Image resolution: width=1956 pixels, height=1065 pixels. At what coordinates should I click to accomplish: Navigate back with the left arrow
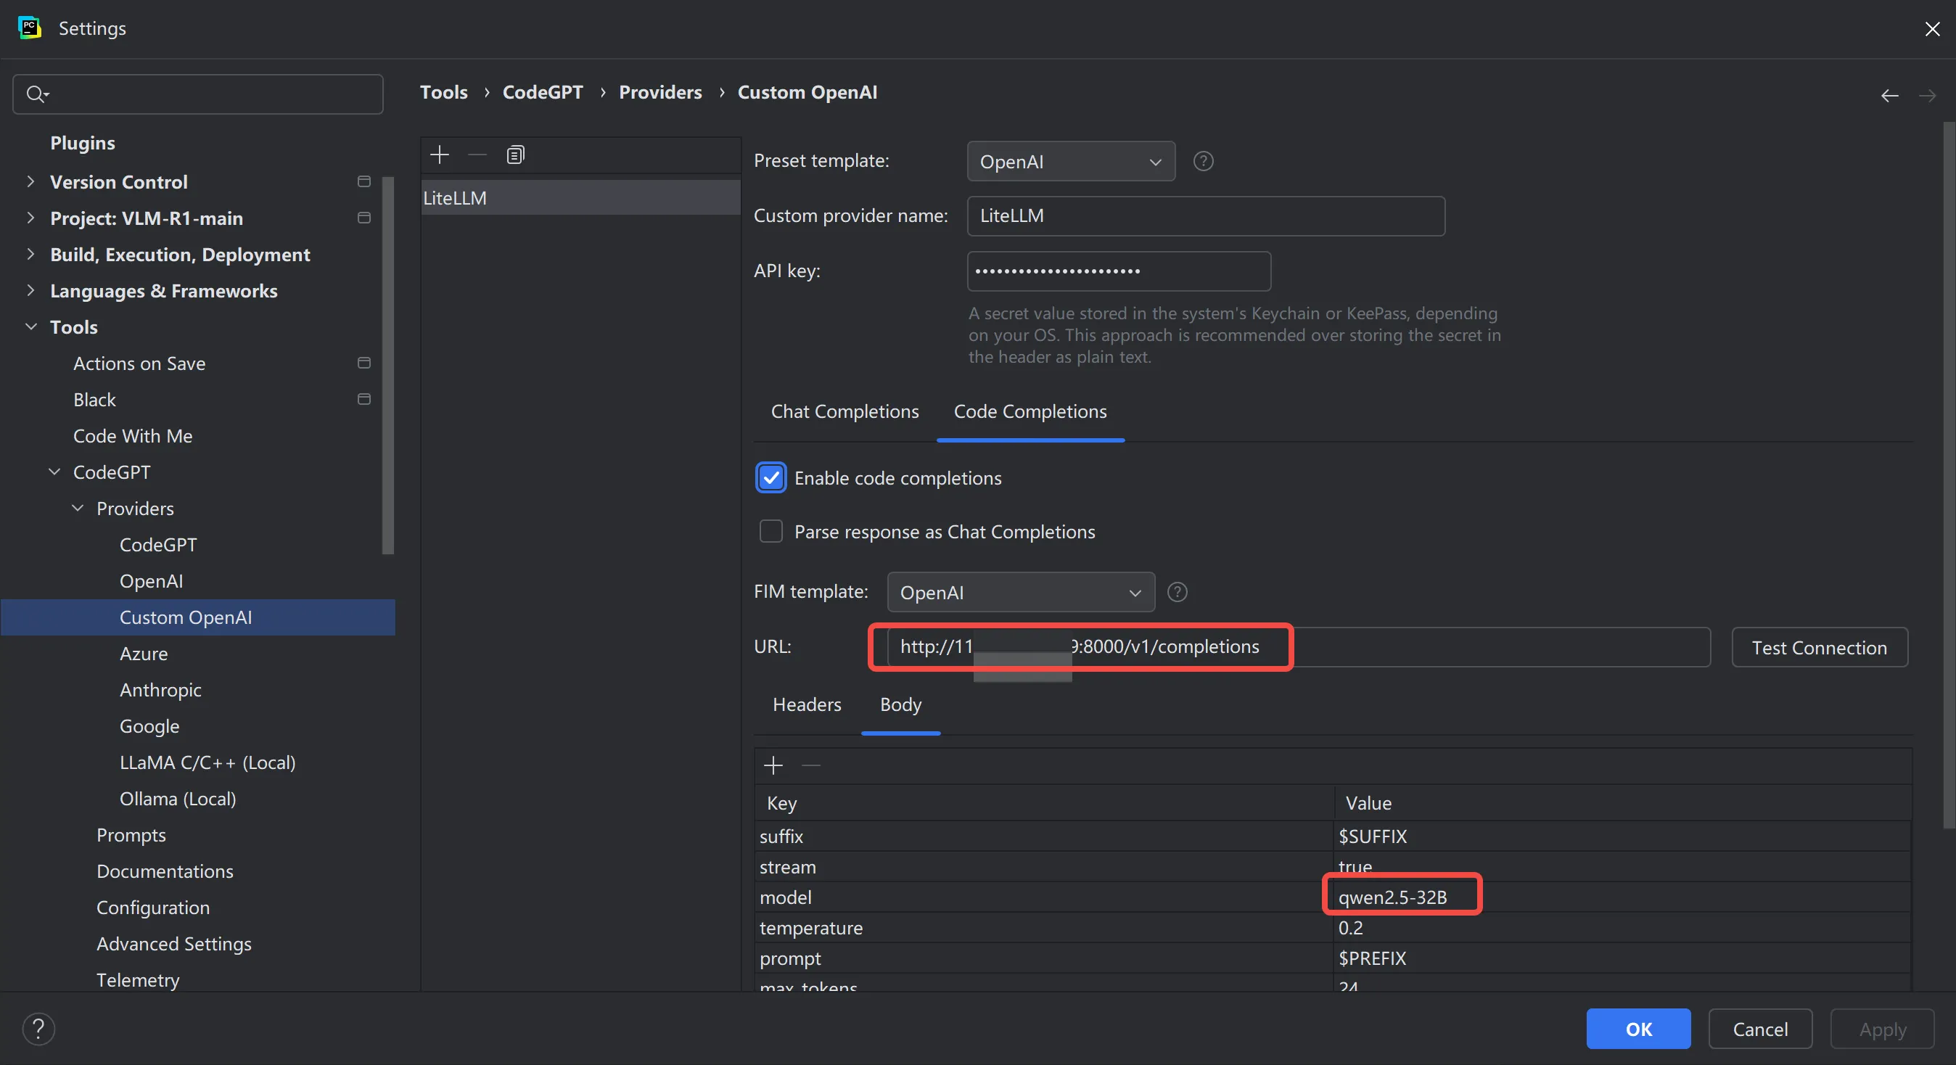(1889, 96)
